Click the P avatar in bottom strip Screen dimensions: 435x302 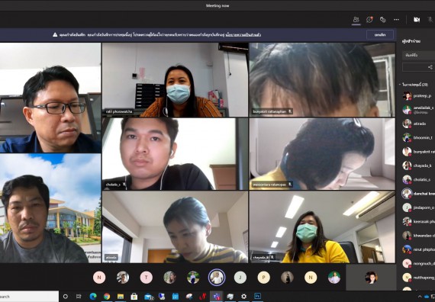click(263, 278)
